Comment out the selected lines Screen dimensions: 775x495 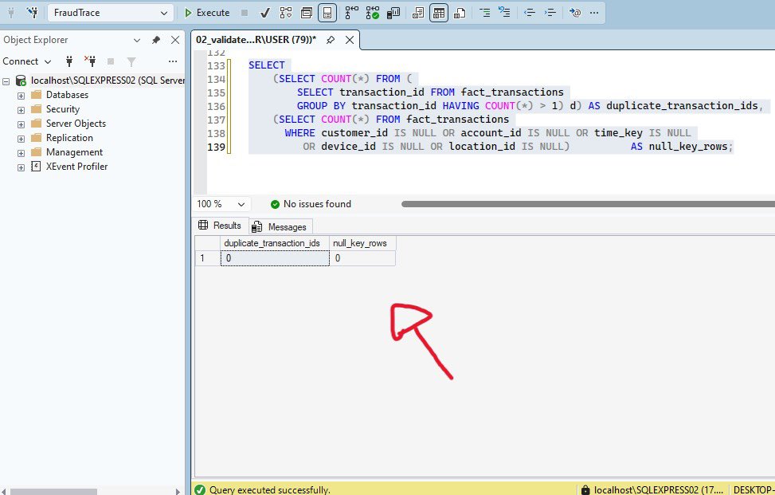pyautogui.click(x=484, y=13)
